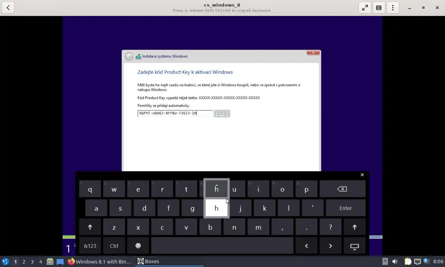This screenshot has height=267, width=445.
Task: Tap the m key
Action: 258,227
